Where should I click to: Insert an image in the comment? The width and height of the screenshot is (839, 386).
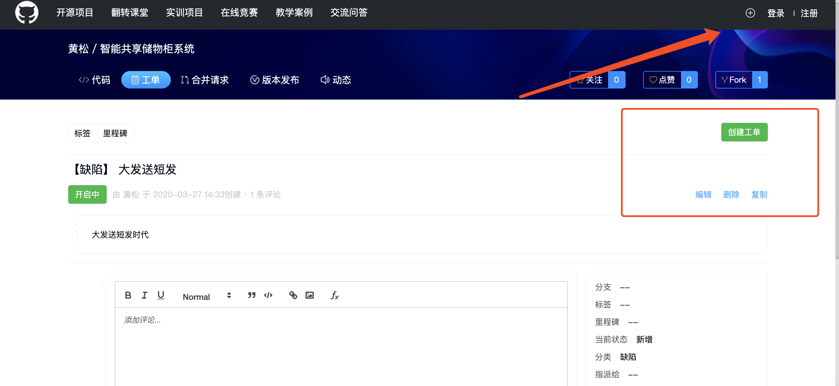coord(309,295)
